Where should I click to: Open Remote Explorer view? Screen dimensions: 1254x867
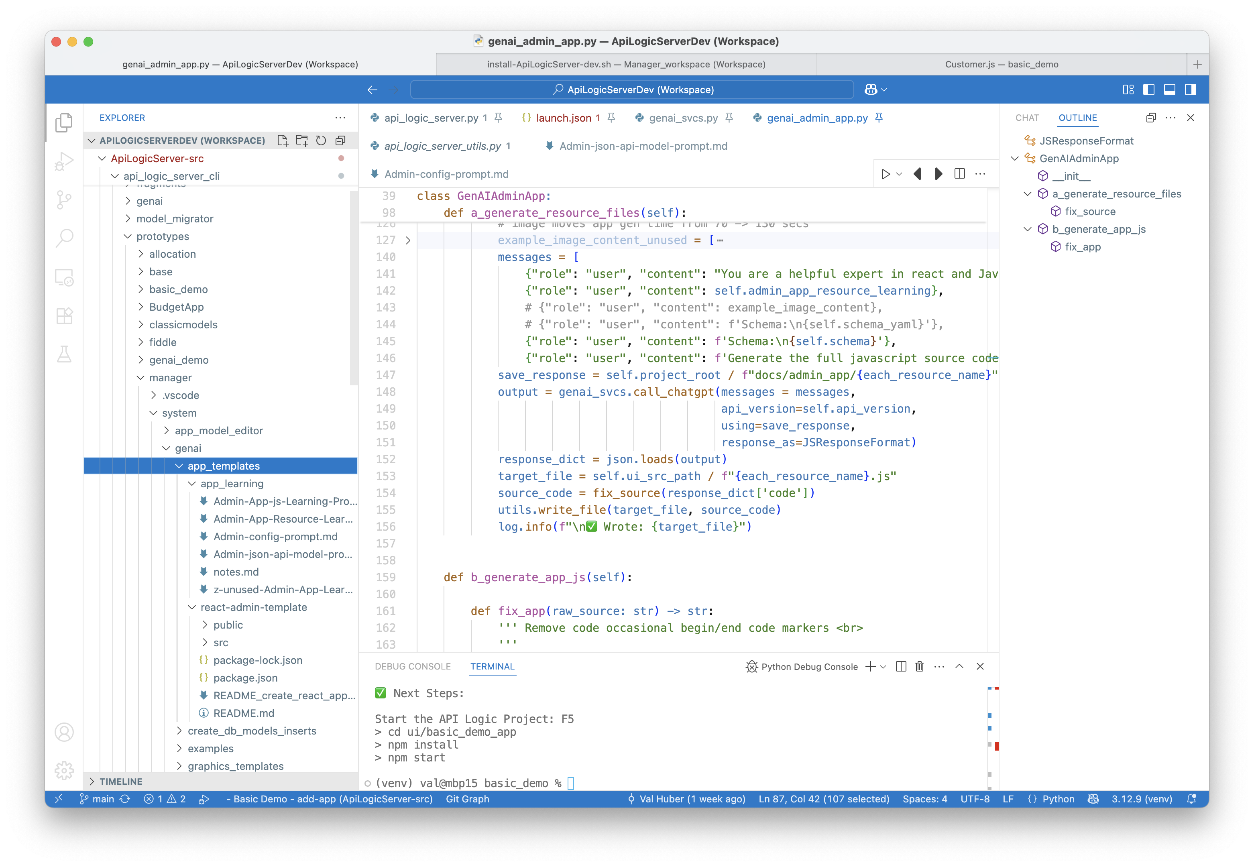(x=64, y=278)
